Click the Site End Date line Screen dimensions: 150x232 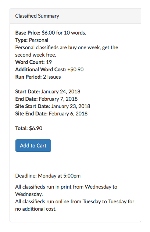51,114
